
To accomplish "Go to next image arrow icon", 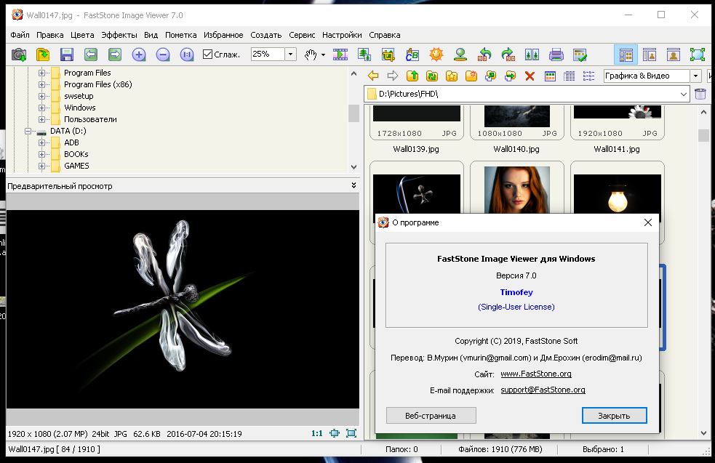I will coord(115,55).
